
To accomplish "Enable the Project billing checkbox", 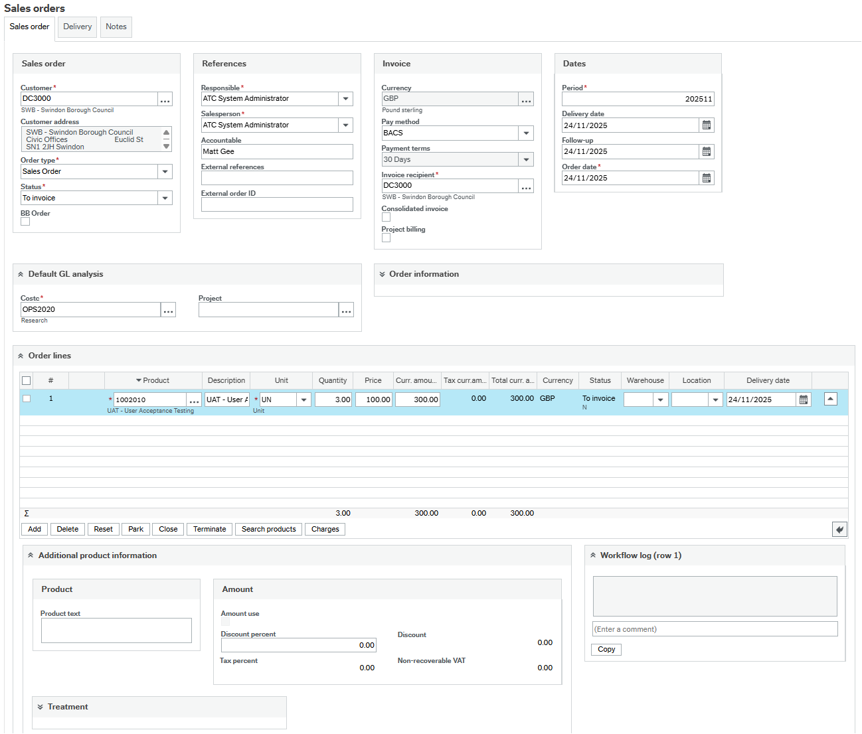I will (x=387, y=238).
